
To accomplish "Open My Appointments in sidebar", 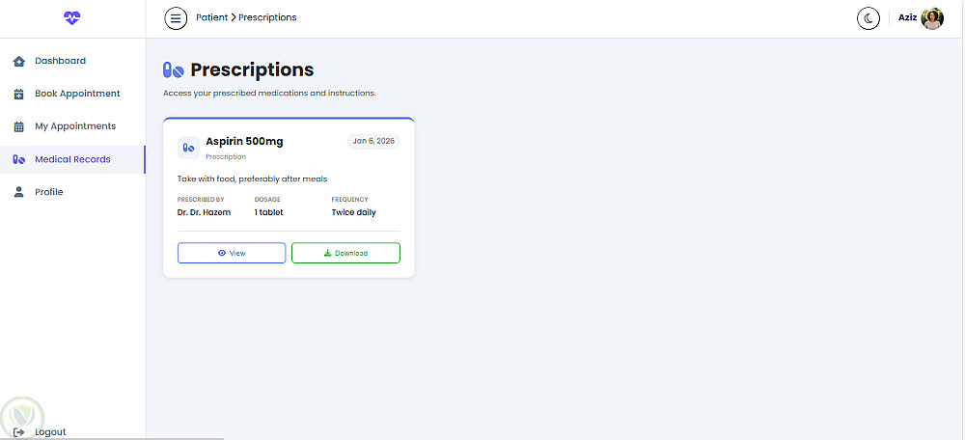I will click(75, 126).
